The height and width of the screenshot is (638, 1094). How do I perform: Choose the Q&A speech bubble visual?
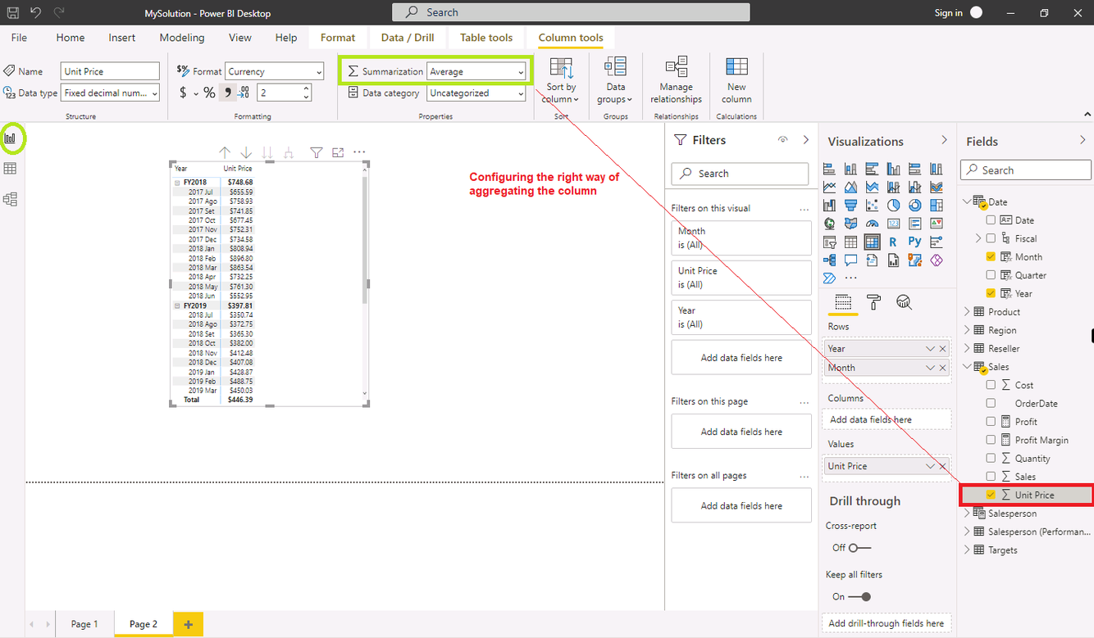tap(851, 260)
